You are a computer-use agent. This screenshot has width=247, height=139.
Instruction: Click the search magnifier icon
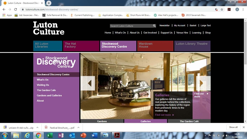(x=154, y=26)
